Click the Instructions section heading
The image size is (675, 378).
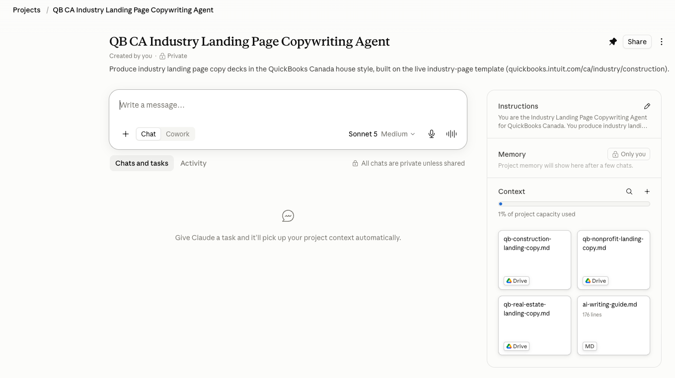[x=518, y=106]
